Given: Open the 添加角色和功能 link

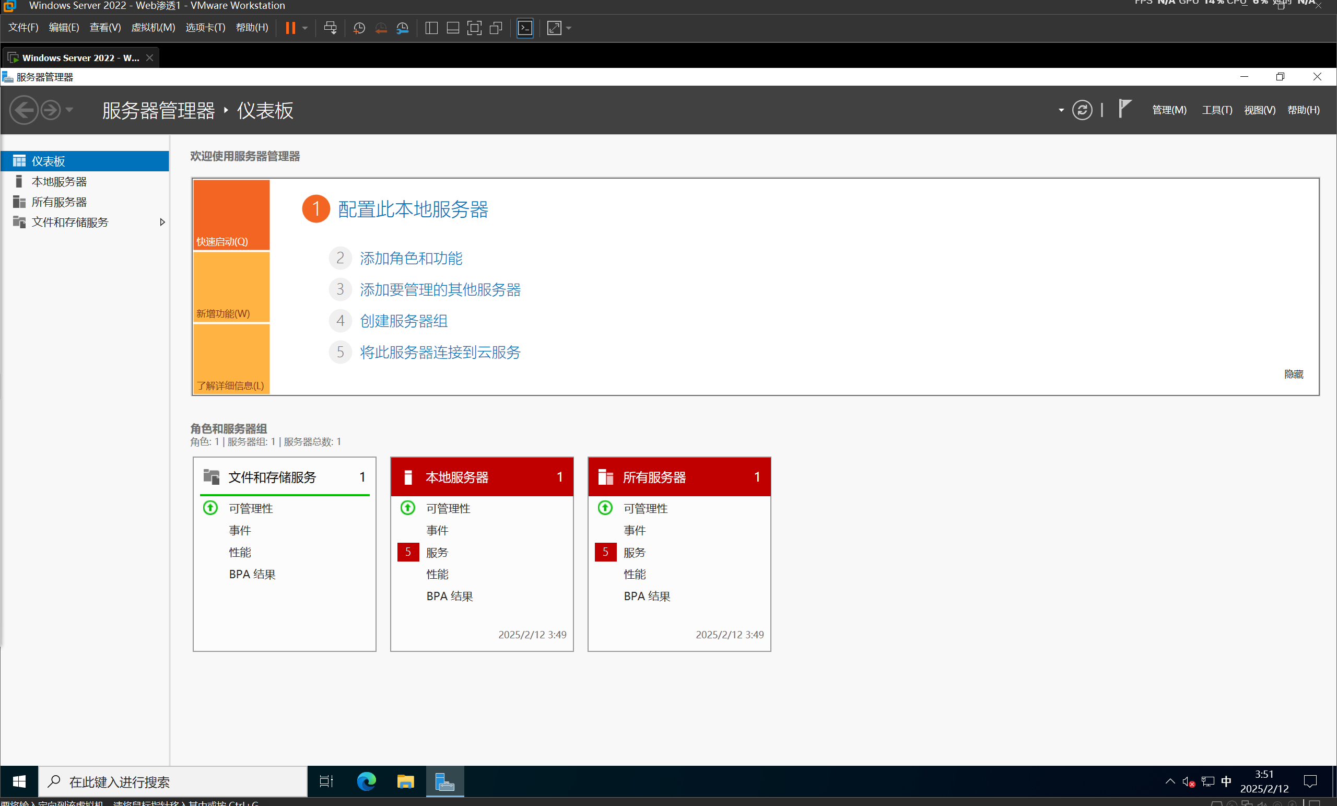Looking at the screenshot, I should point(411,259).
